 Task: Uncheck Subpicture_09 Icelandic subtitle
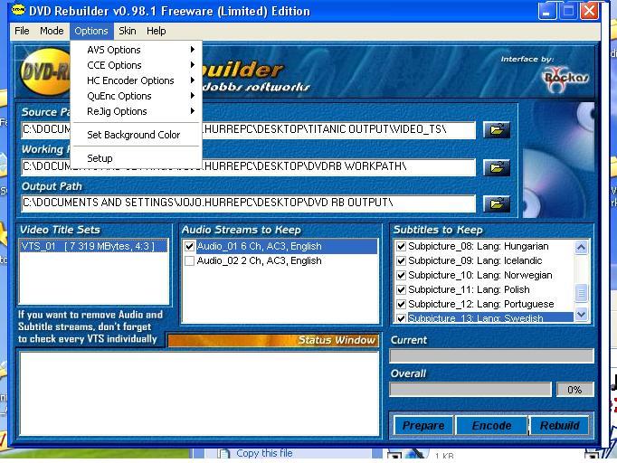click(401, 260)
